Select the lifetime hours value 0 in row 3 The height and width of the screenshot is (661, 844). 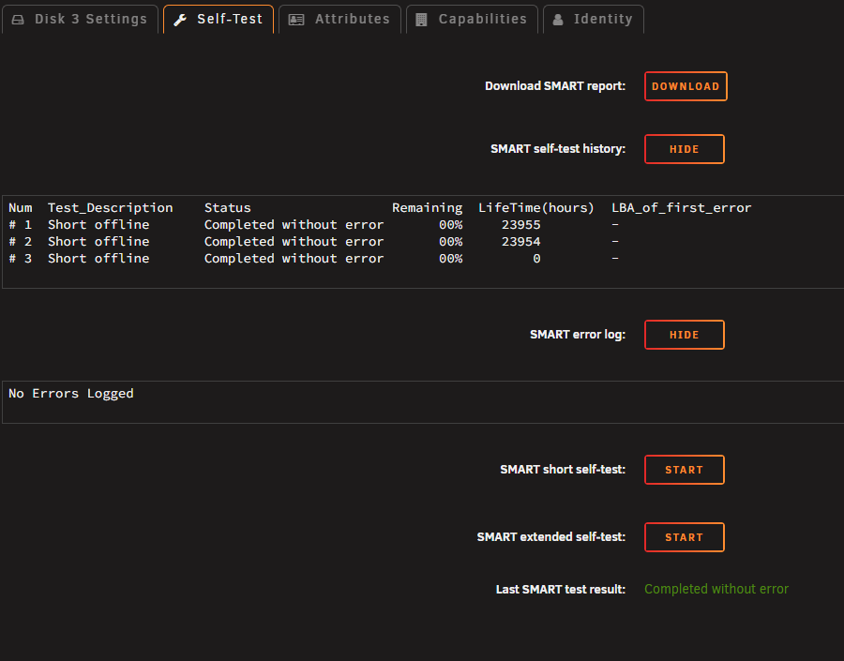536,259
